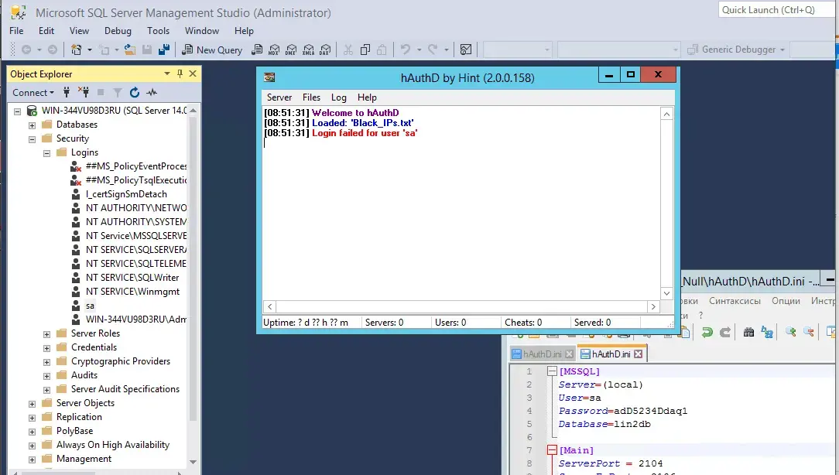Click the Zoom Out magnifier icon in editor

[x=809, y=332]
